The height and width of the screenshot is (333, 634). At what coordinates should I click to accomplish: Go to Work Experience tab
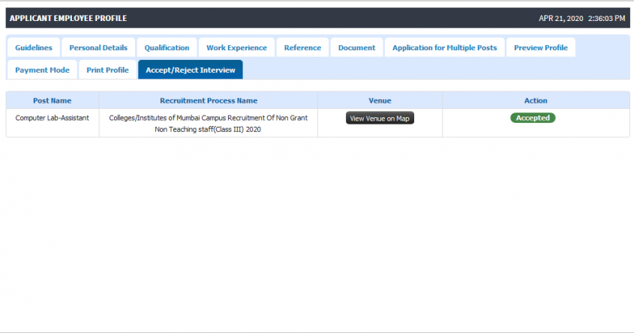click(236, 47)
